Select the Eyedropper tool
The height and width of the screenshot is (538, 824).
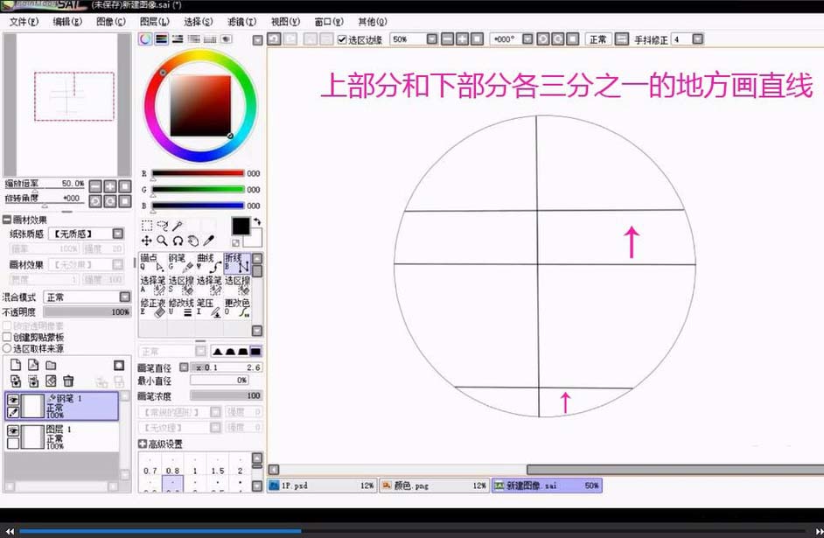tap(210, 241)
